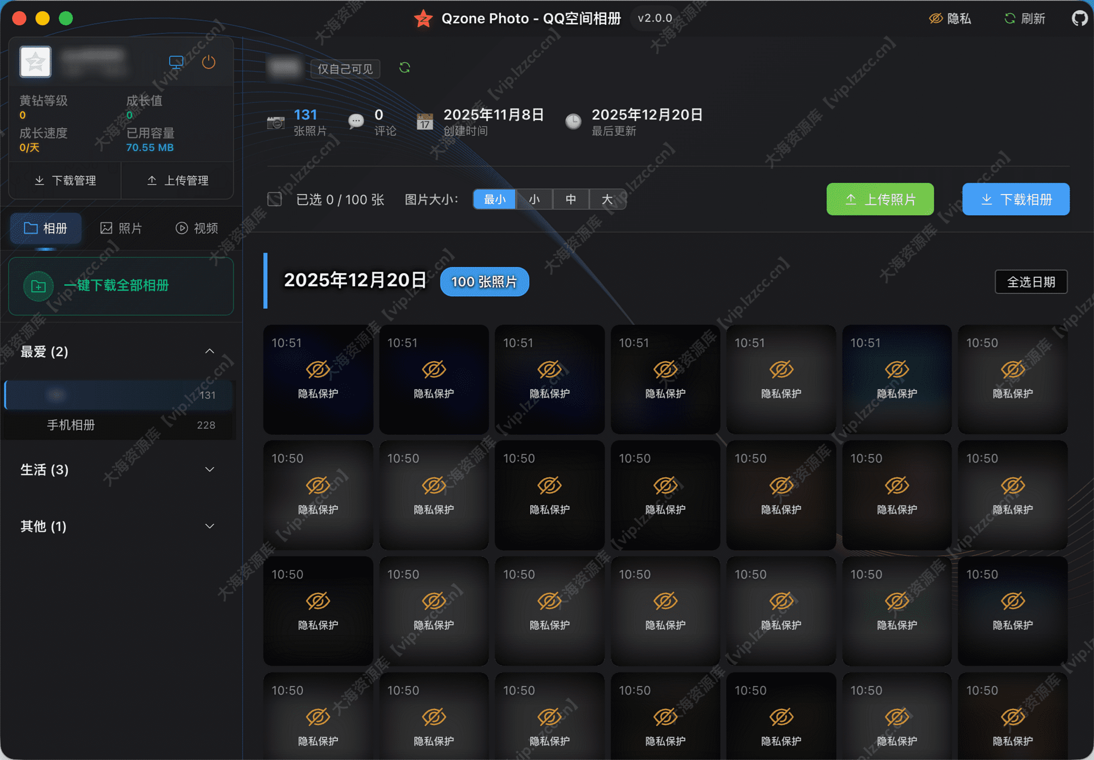Click 一键下载全部相册 button

pos(121,286)
